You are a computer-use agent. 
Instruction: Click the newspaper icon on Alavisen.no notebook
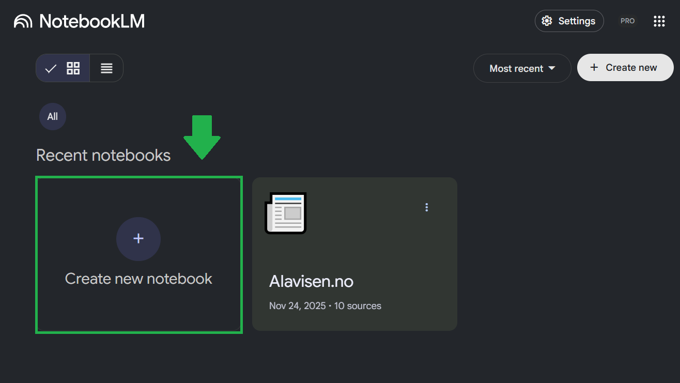coord(285,213)
